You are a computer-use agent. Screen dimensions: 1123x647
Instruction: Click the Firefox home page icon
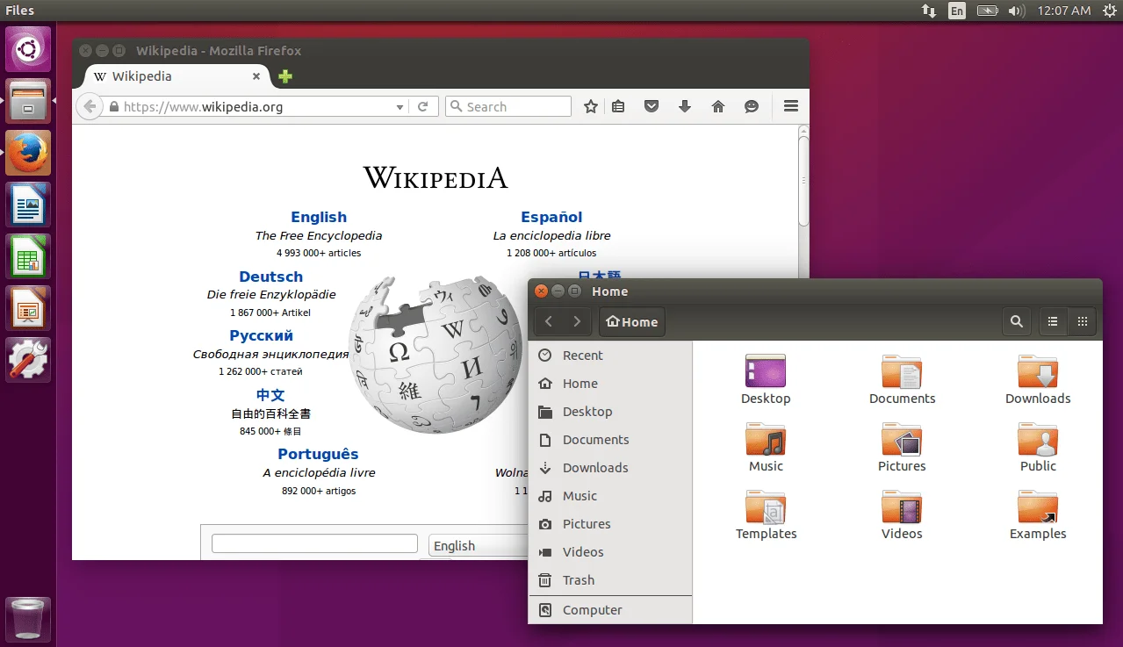[x=718, y=106]
